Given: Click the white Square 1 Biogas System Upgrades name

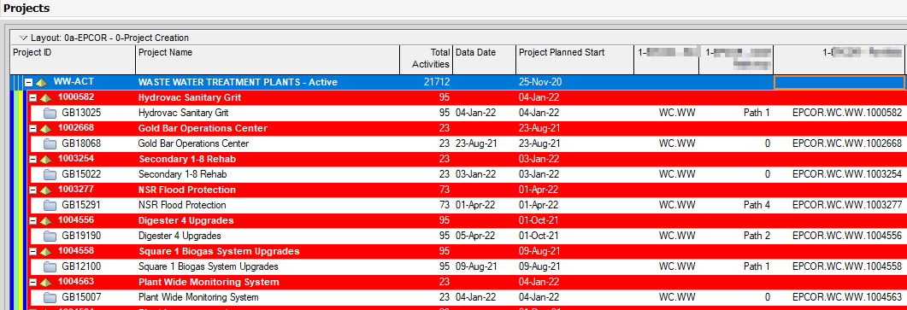Looking at the screenshot, I should 209,267.
